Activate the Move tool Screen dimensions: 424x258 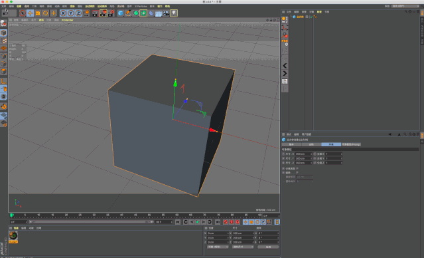coord(31,13)
